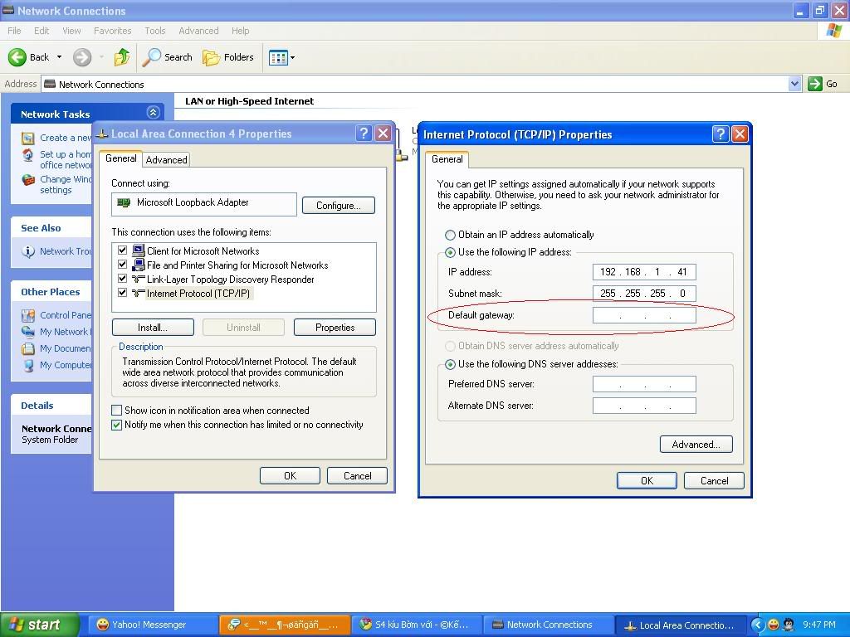Screen dimensions: 850x637
Task: Click the Preferred DNS server field
Action: click(x=644, y=384)
